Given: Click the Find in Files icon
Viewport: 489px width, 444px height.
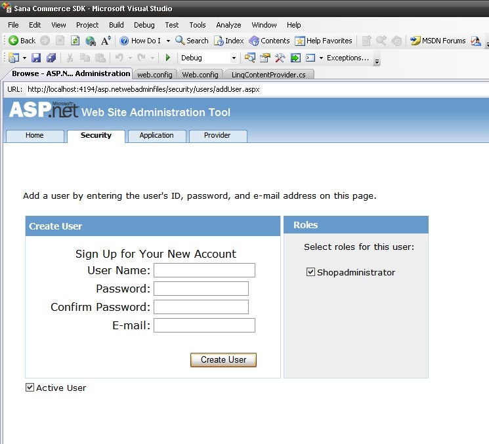Looking at the screenshot, I should [250, 58].
